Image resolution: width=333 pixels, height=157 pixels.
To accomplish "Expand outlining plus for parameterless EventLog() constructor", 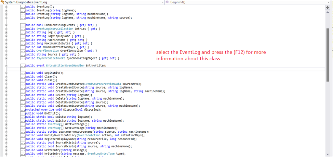I will pos(6,7).
